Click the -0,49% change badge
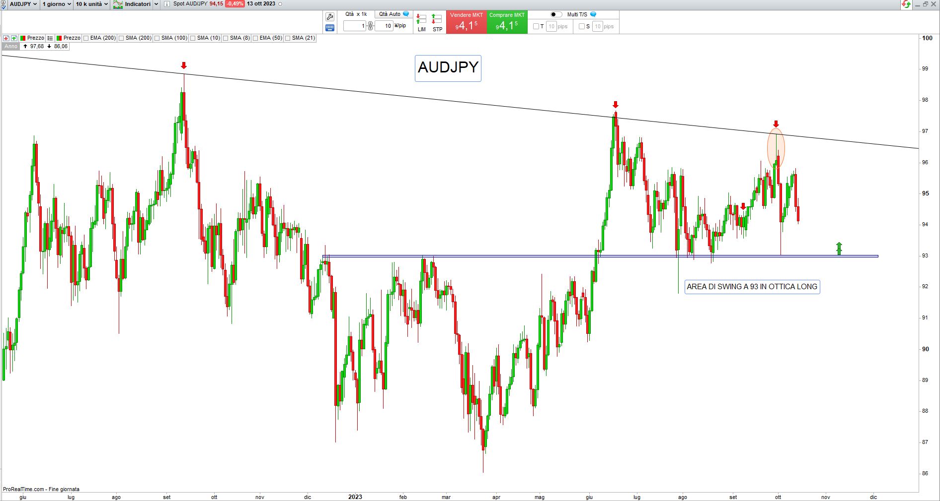Viewport: 940px width, 501px height. click(235, 4)
